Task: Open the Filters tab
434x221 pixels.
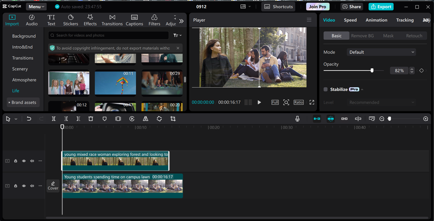Action: click(x=154, y=20)
